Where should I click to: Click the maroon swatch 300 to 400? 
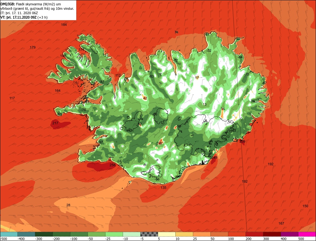pyautogui.click(x=272, y=234)
